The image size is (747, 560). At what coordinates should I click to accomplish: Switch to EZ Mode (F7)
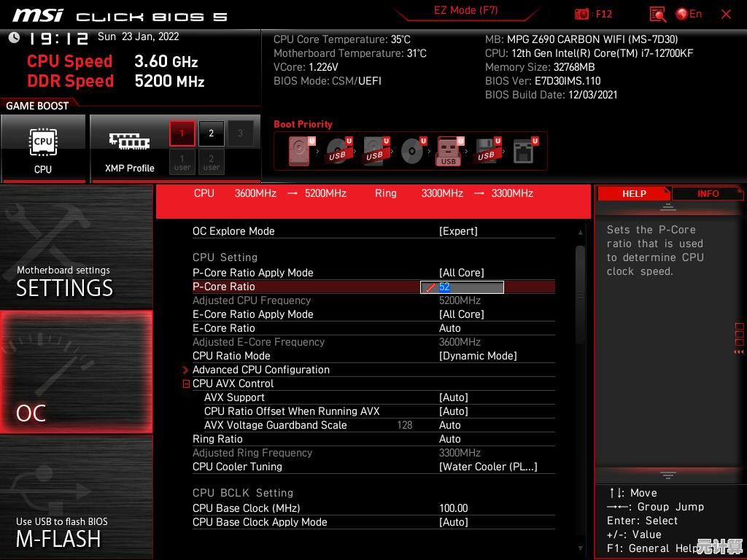(x=465, y=10)
